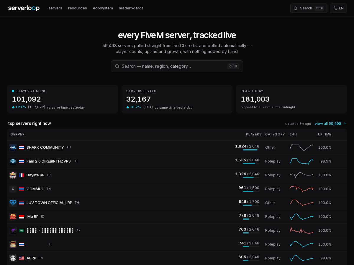
Task: Click the player bar under 961 / 1,500
Action: coord(251,191)
